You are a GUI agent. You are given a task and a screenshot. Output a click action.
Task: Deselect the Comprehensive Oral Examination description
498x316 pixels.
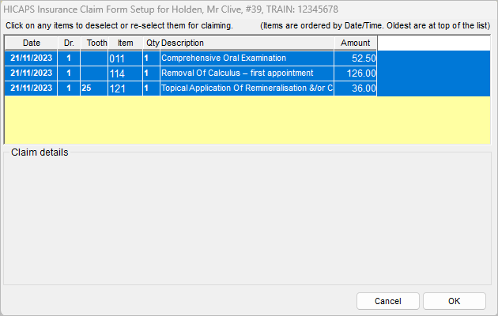click(247, 58)
